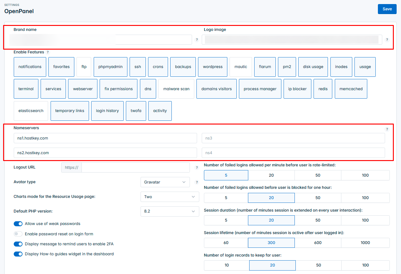Enable password reset on login form
The image size is (401, 274).
coord(18,234)
